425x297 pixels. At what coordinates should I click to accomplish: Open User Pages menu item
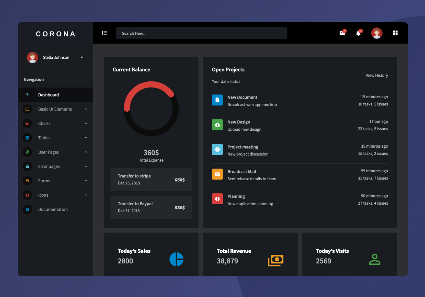55,152
